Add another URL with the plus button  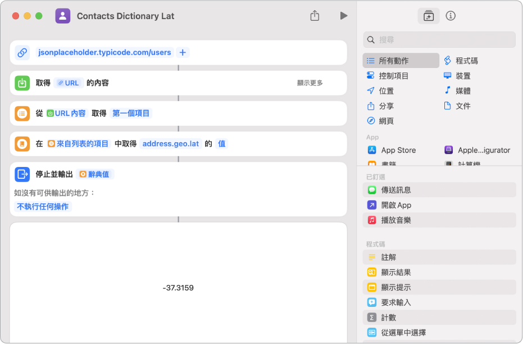tap(183, 52)
